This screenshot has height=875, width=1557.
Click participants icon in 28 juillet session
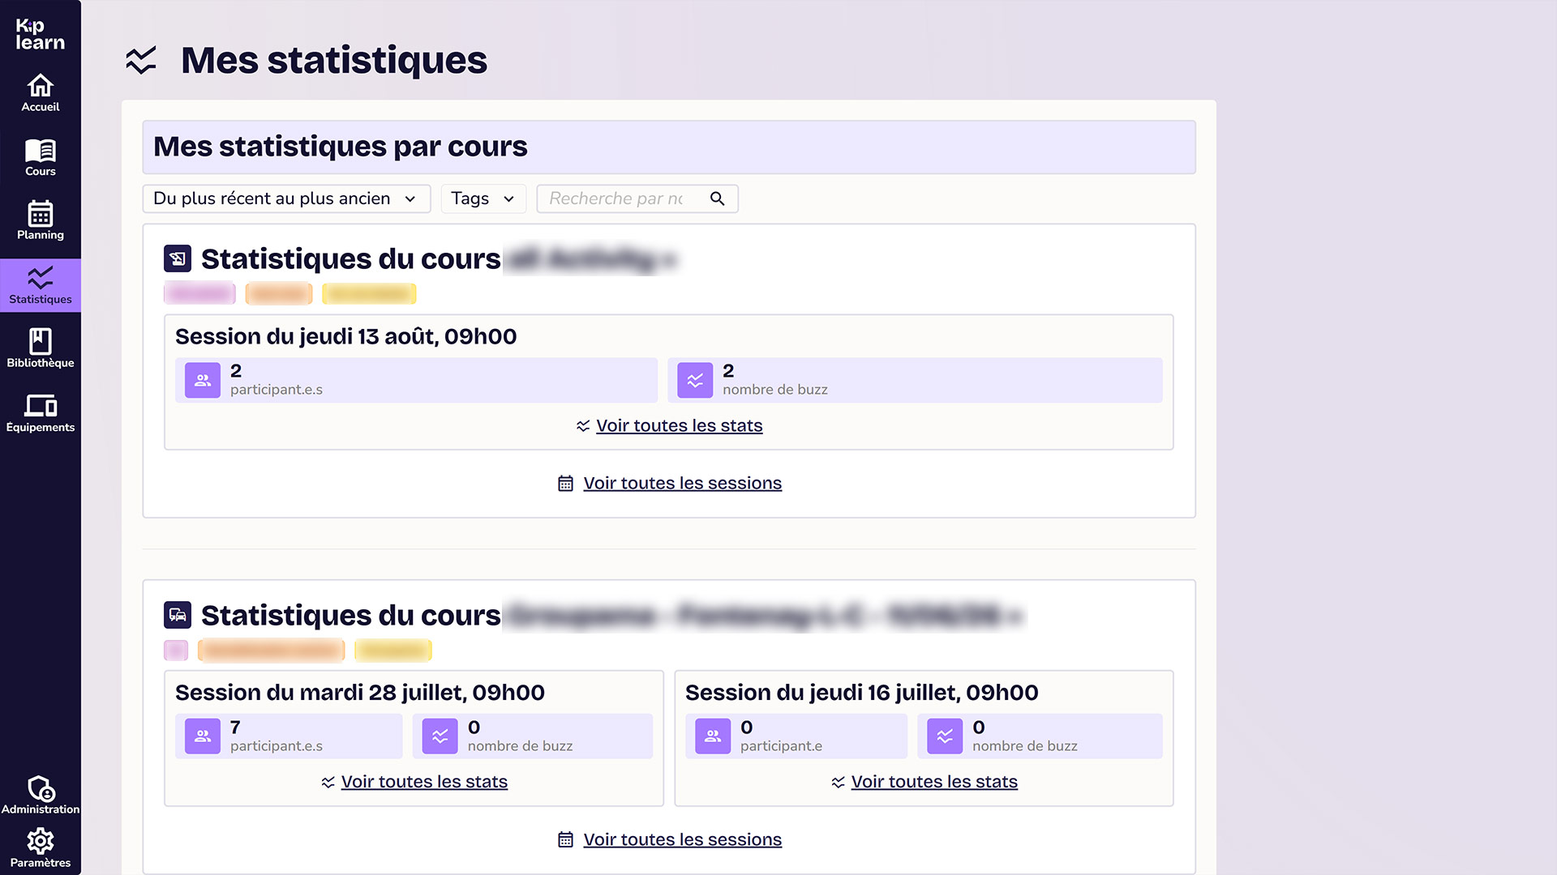click(x=203, y=736)
